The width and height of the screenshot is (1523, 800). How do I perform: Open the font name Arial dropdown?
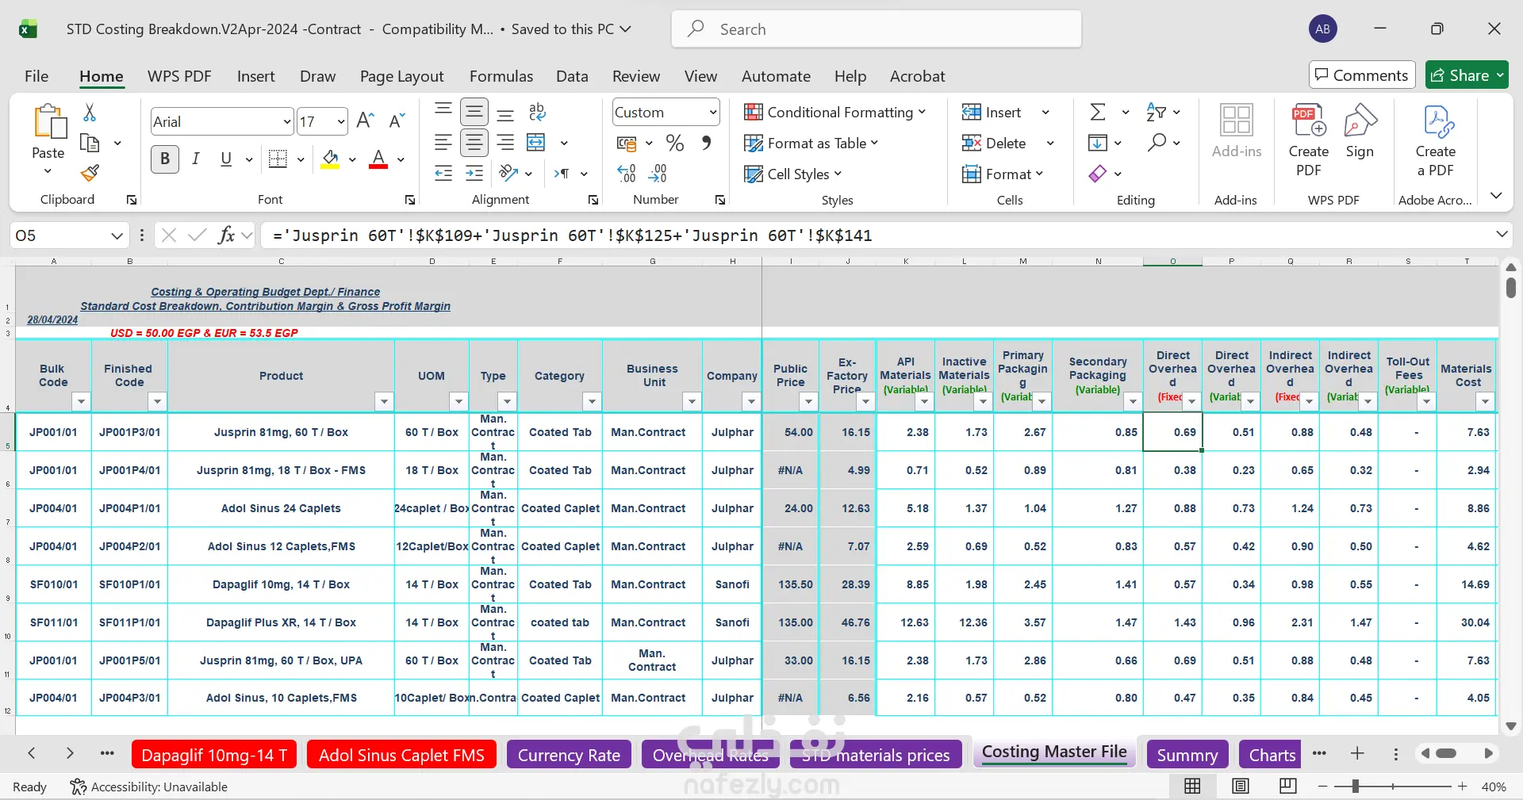(x=286, y=121)
